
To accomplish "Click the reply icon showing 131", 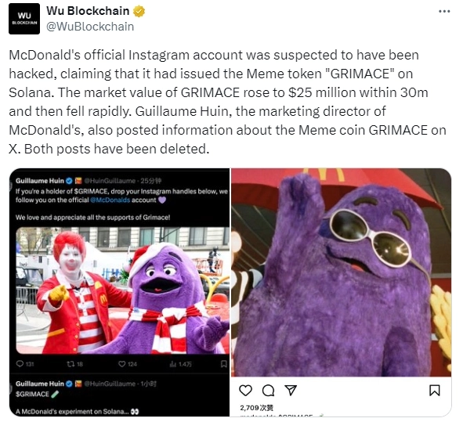I will tap(20, 364).
